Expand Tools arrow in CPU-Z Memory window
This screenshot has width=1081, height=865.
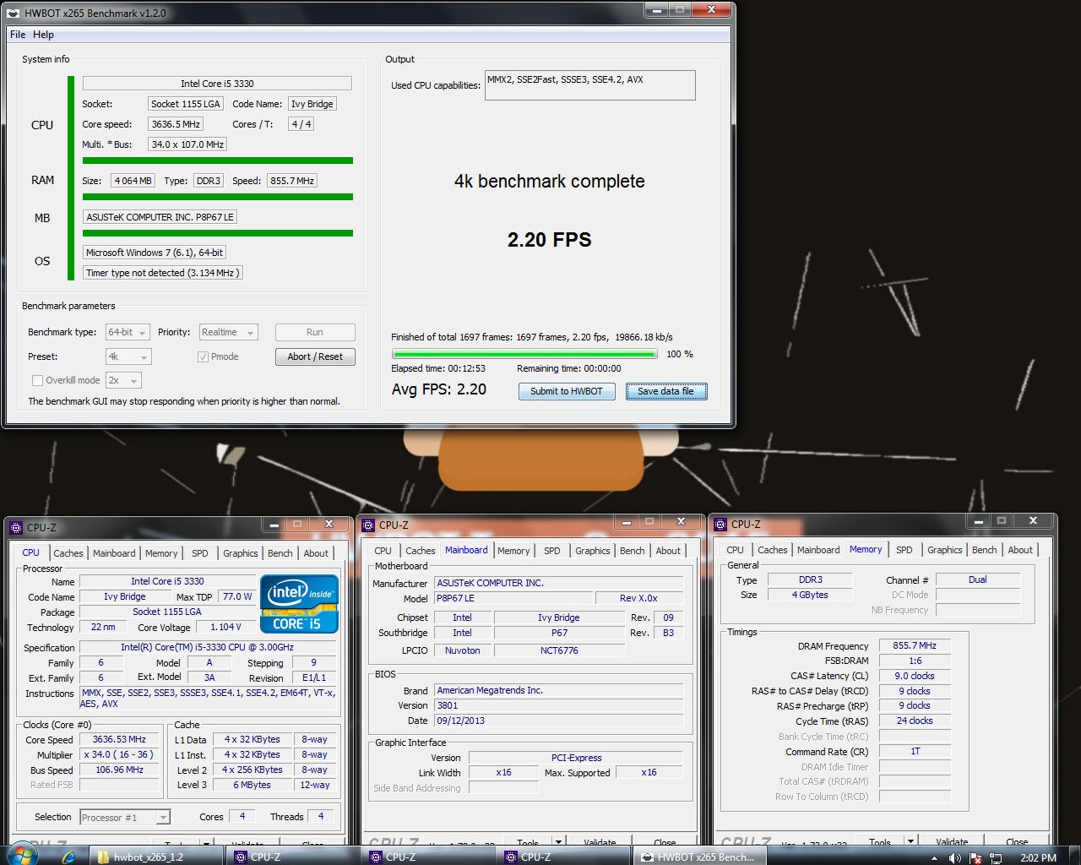pos(910,841)
